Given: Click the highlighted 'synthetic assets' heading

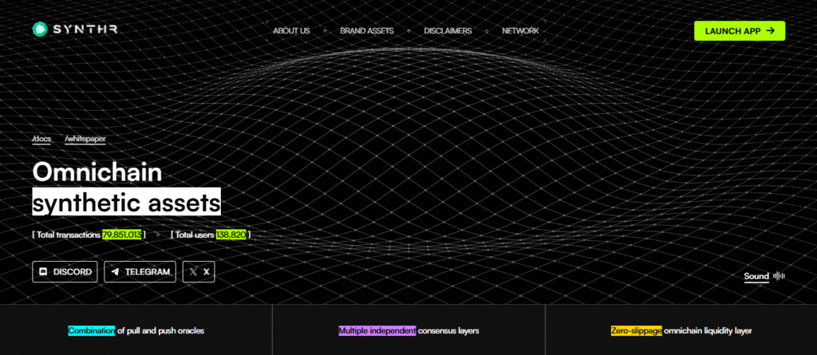Looking at the screenshot, I should point(126,201).
